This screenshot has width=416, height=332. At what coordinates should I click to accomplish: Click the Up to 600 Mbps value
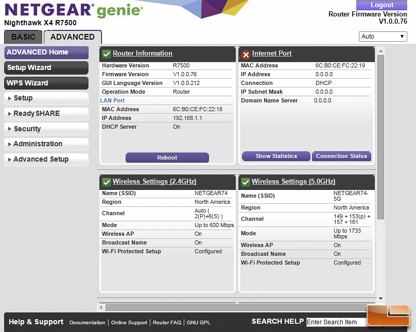point(214,225)
